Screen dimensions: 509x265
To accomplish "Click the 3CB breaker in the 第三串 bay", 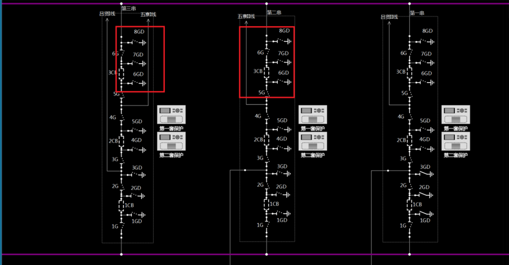I will tap(121, 73).
